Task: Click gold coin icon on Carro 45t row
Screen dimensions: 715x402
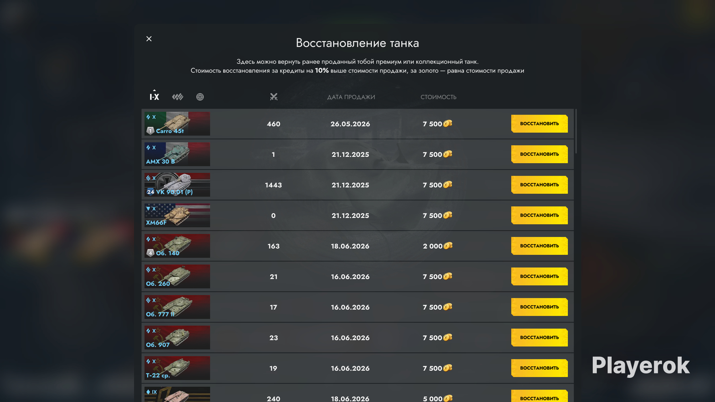Action: coord(448,123)
